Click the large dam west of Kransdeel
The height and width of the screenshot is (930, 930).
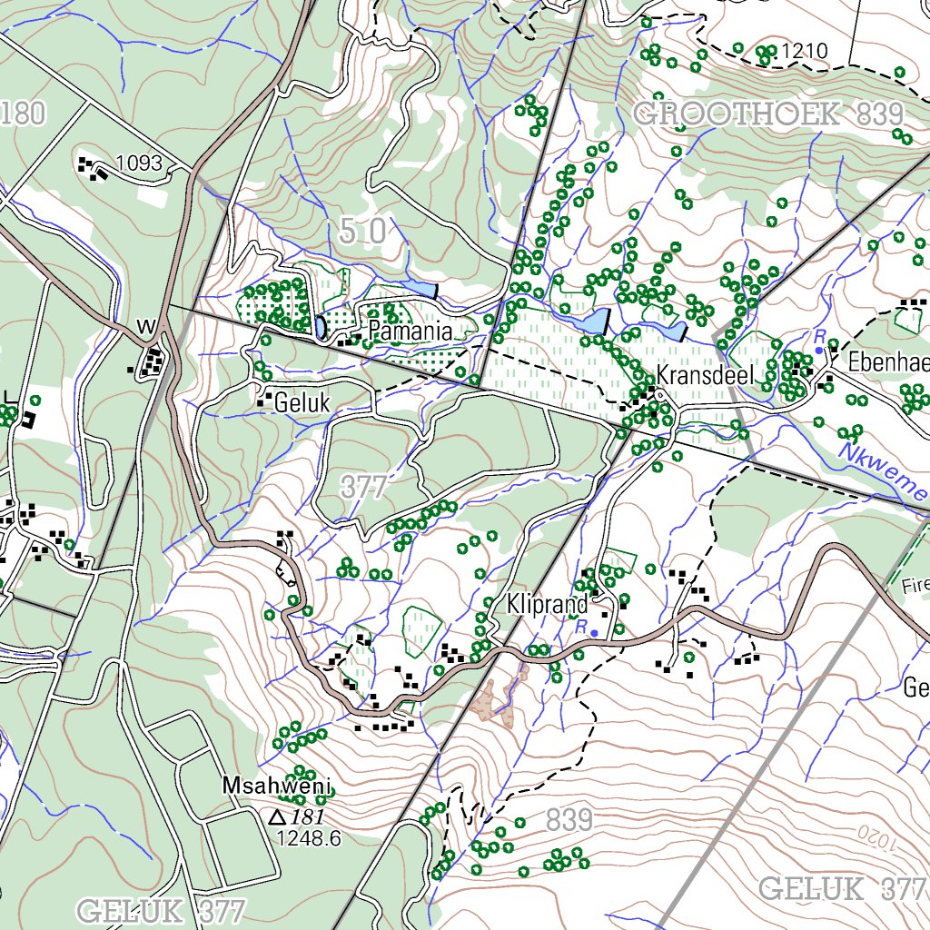pyautogui.click(x=591, y=322)
